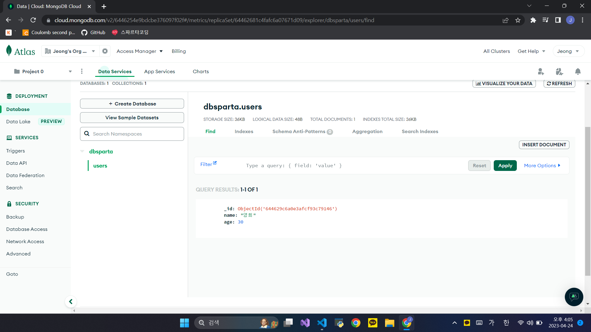This screenshot has width=591, height=332.
Task: Open Windows Start menu
Action: tap(184, 323)
